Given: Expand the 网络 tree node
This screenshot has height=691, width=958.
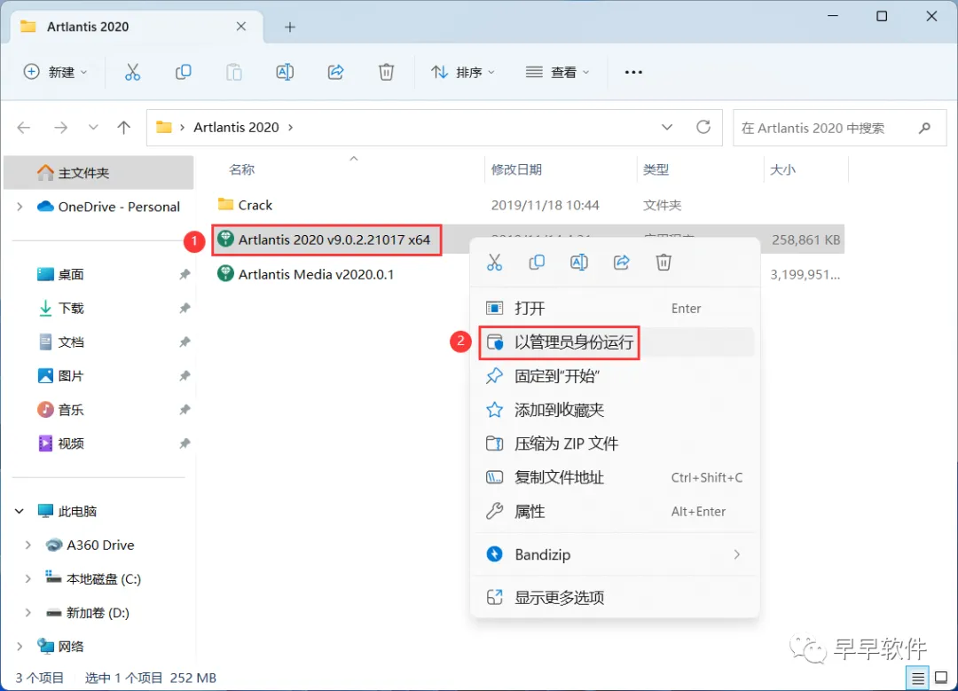Looking at the screenshot, I should tap(20, 647).
